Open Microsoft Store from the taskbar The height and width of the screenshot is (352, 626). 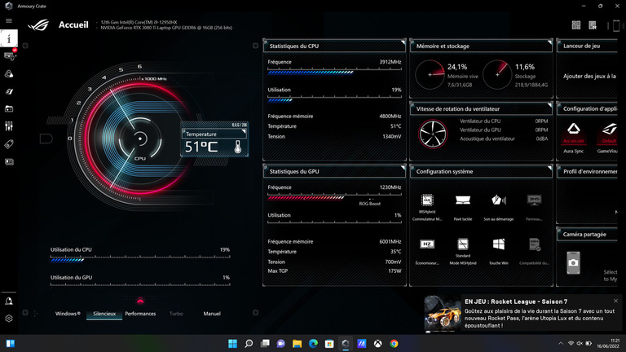329,344
